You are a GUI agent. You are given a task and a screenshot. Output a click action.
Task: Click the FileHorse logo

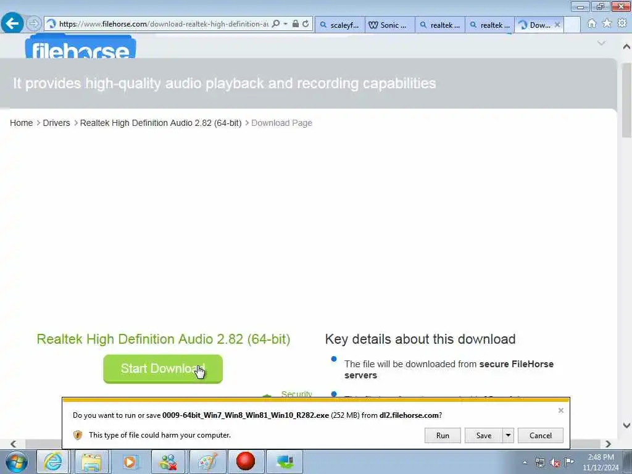coord(81,47)
